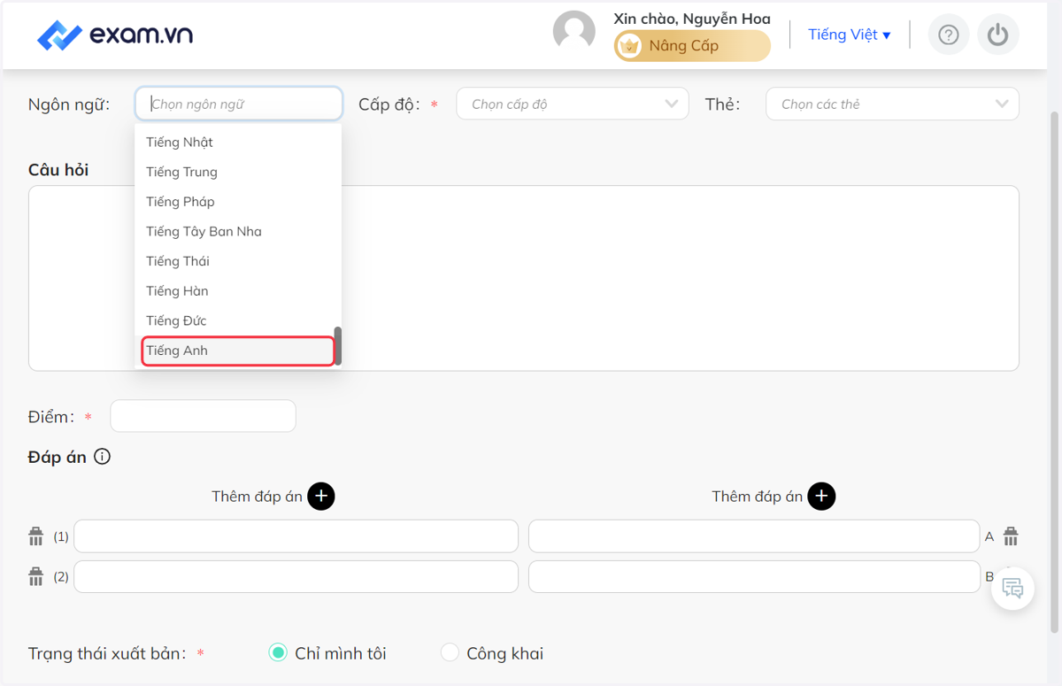
Task: Click the language list scrollbar thumb
Action: point(338,346)
